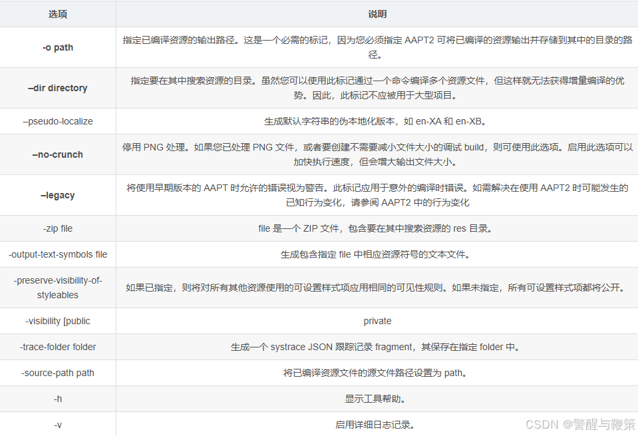Click the 说明 column header
The height and width of the screenshot is (436, 638).
point(377,14)
